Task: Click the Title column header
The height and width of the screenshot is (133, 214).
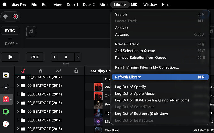Action: (x=108, y=79)
